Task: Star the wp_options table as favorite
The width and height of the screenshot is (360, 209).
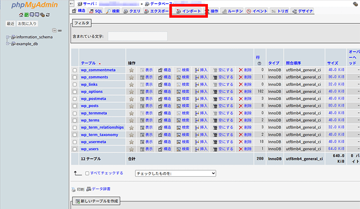Action: tap(131, 92)
